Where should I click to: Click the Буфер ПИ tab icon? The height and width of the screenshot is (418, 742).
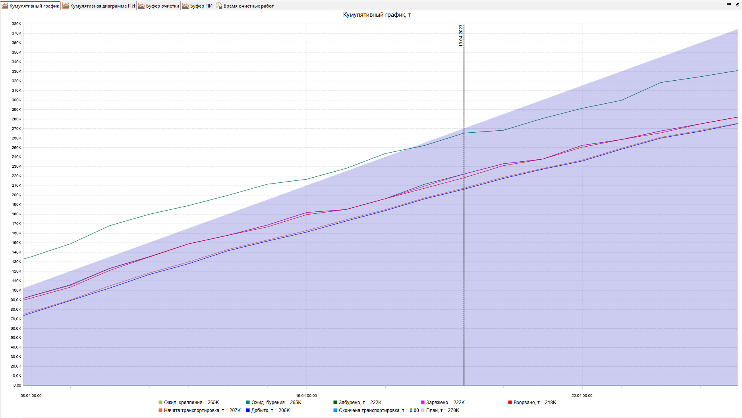[185, 6]
